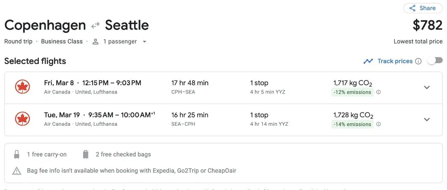Select the Round trip label
Screen dimensions: 447x190
click(18, 41)
